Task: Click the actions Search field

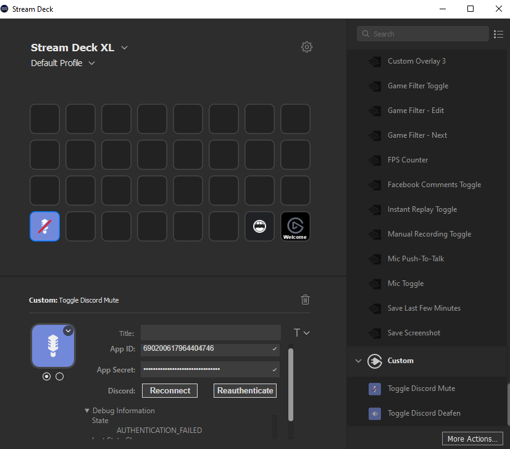Action: [x=423, y=34]
